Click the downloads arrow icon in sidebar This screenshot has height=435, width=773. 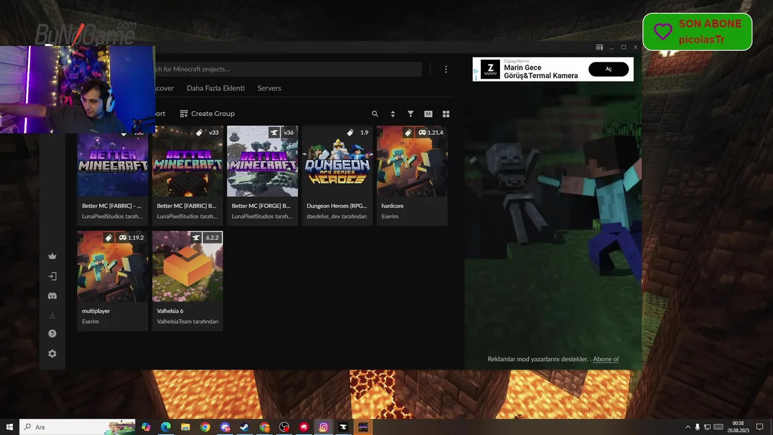(53, 315)
